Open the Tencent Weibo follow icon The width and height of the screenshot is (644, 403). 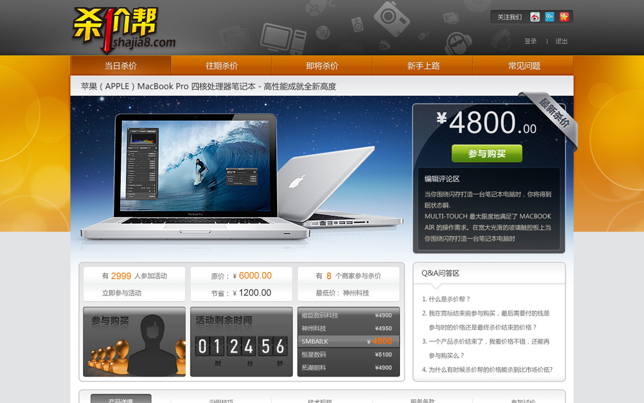pos(550,17)
